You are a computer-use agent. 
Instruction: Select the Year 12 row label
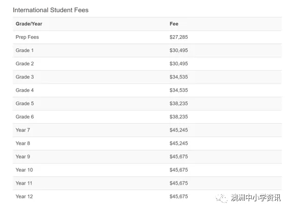tap(24, 197)
